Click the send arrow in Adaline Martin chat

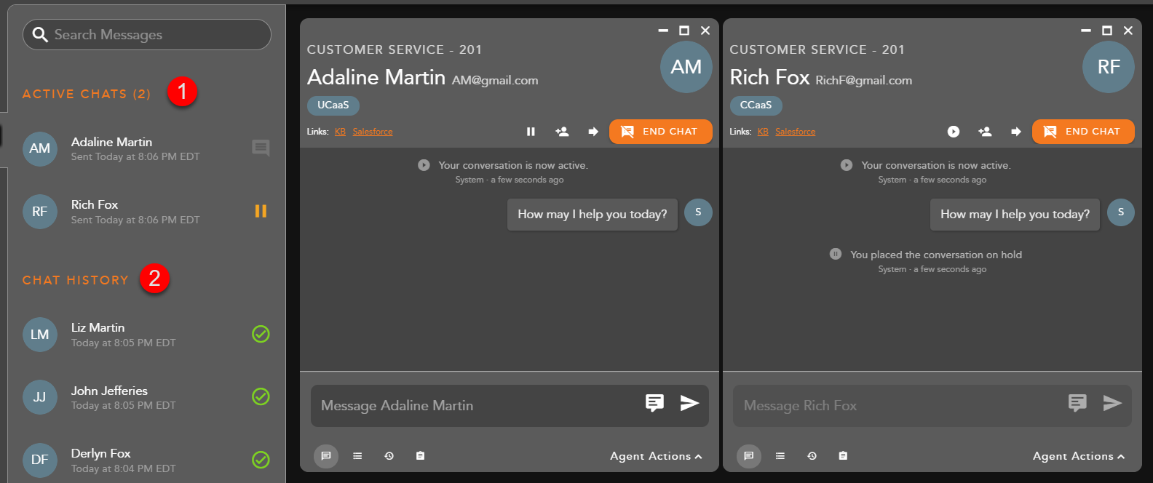(689, 403)
